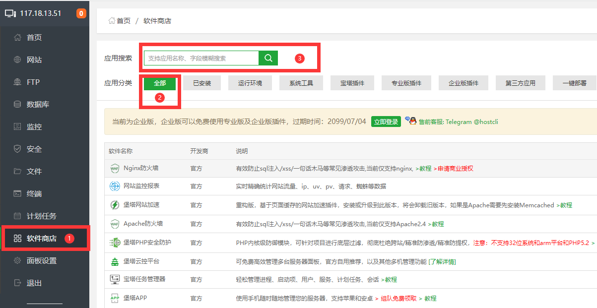This screenshot has width=597, height=308.
Task: Click the 说明 column header
Action: pos(242,151)
